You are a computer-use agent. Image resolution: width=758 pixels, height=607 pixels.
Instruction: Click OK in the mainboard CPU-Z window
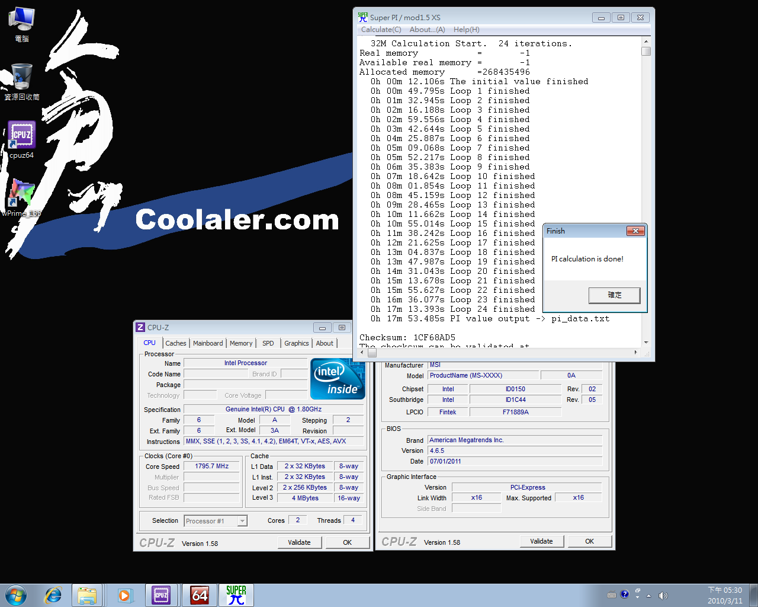[x=590, y=541]
